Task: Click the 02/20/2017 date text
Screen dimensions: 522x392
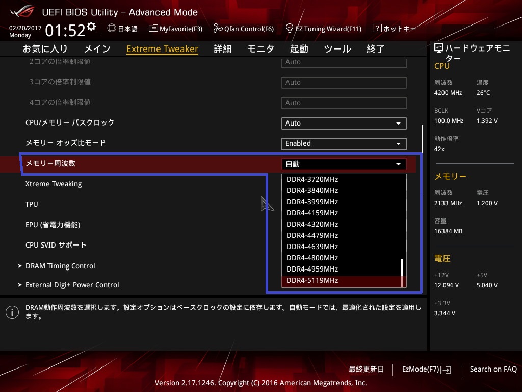Action: tap(25, 28)
